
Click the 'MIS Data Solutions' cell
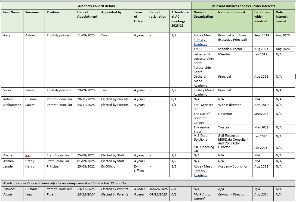click(204, 140)
